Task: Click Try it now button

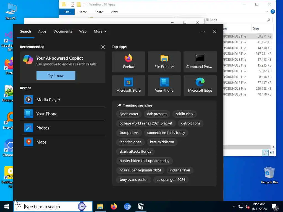Action: [x=56, y=75]
